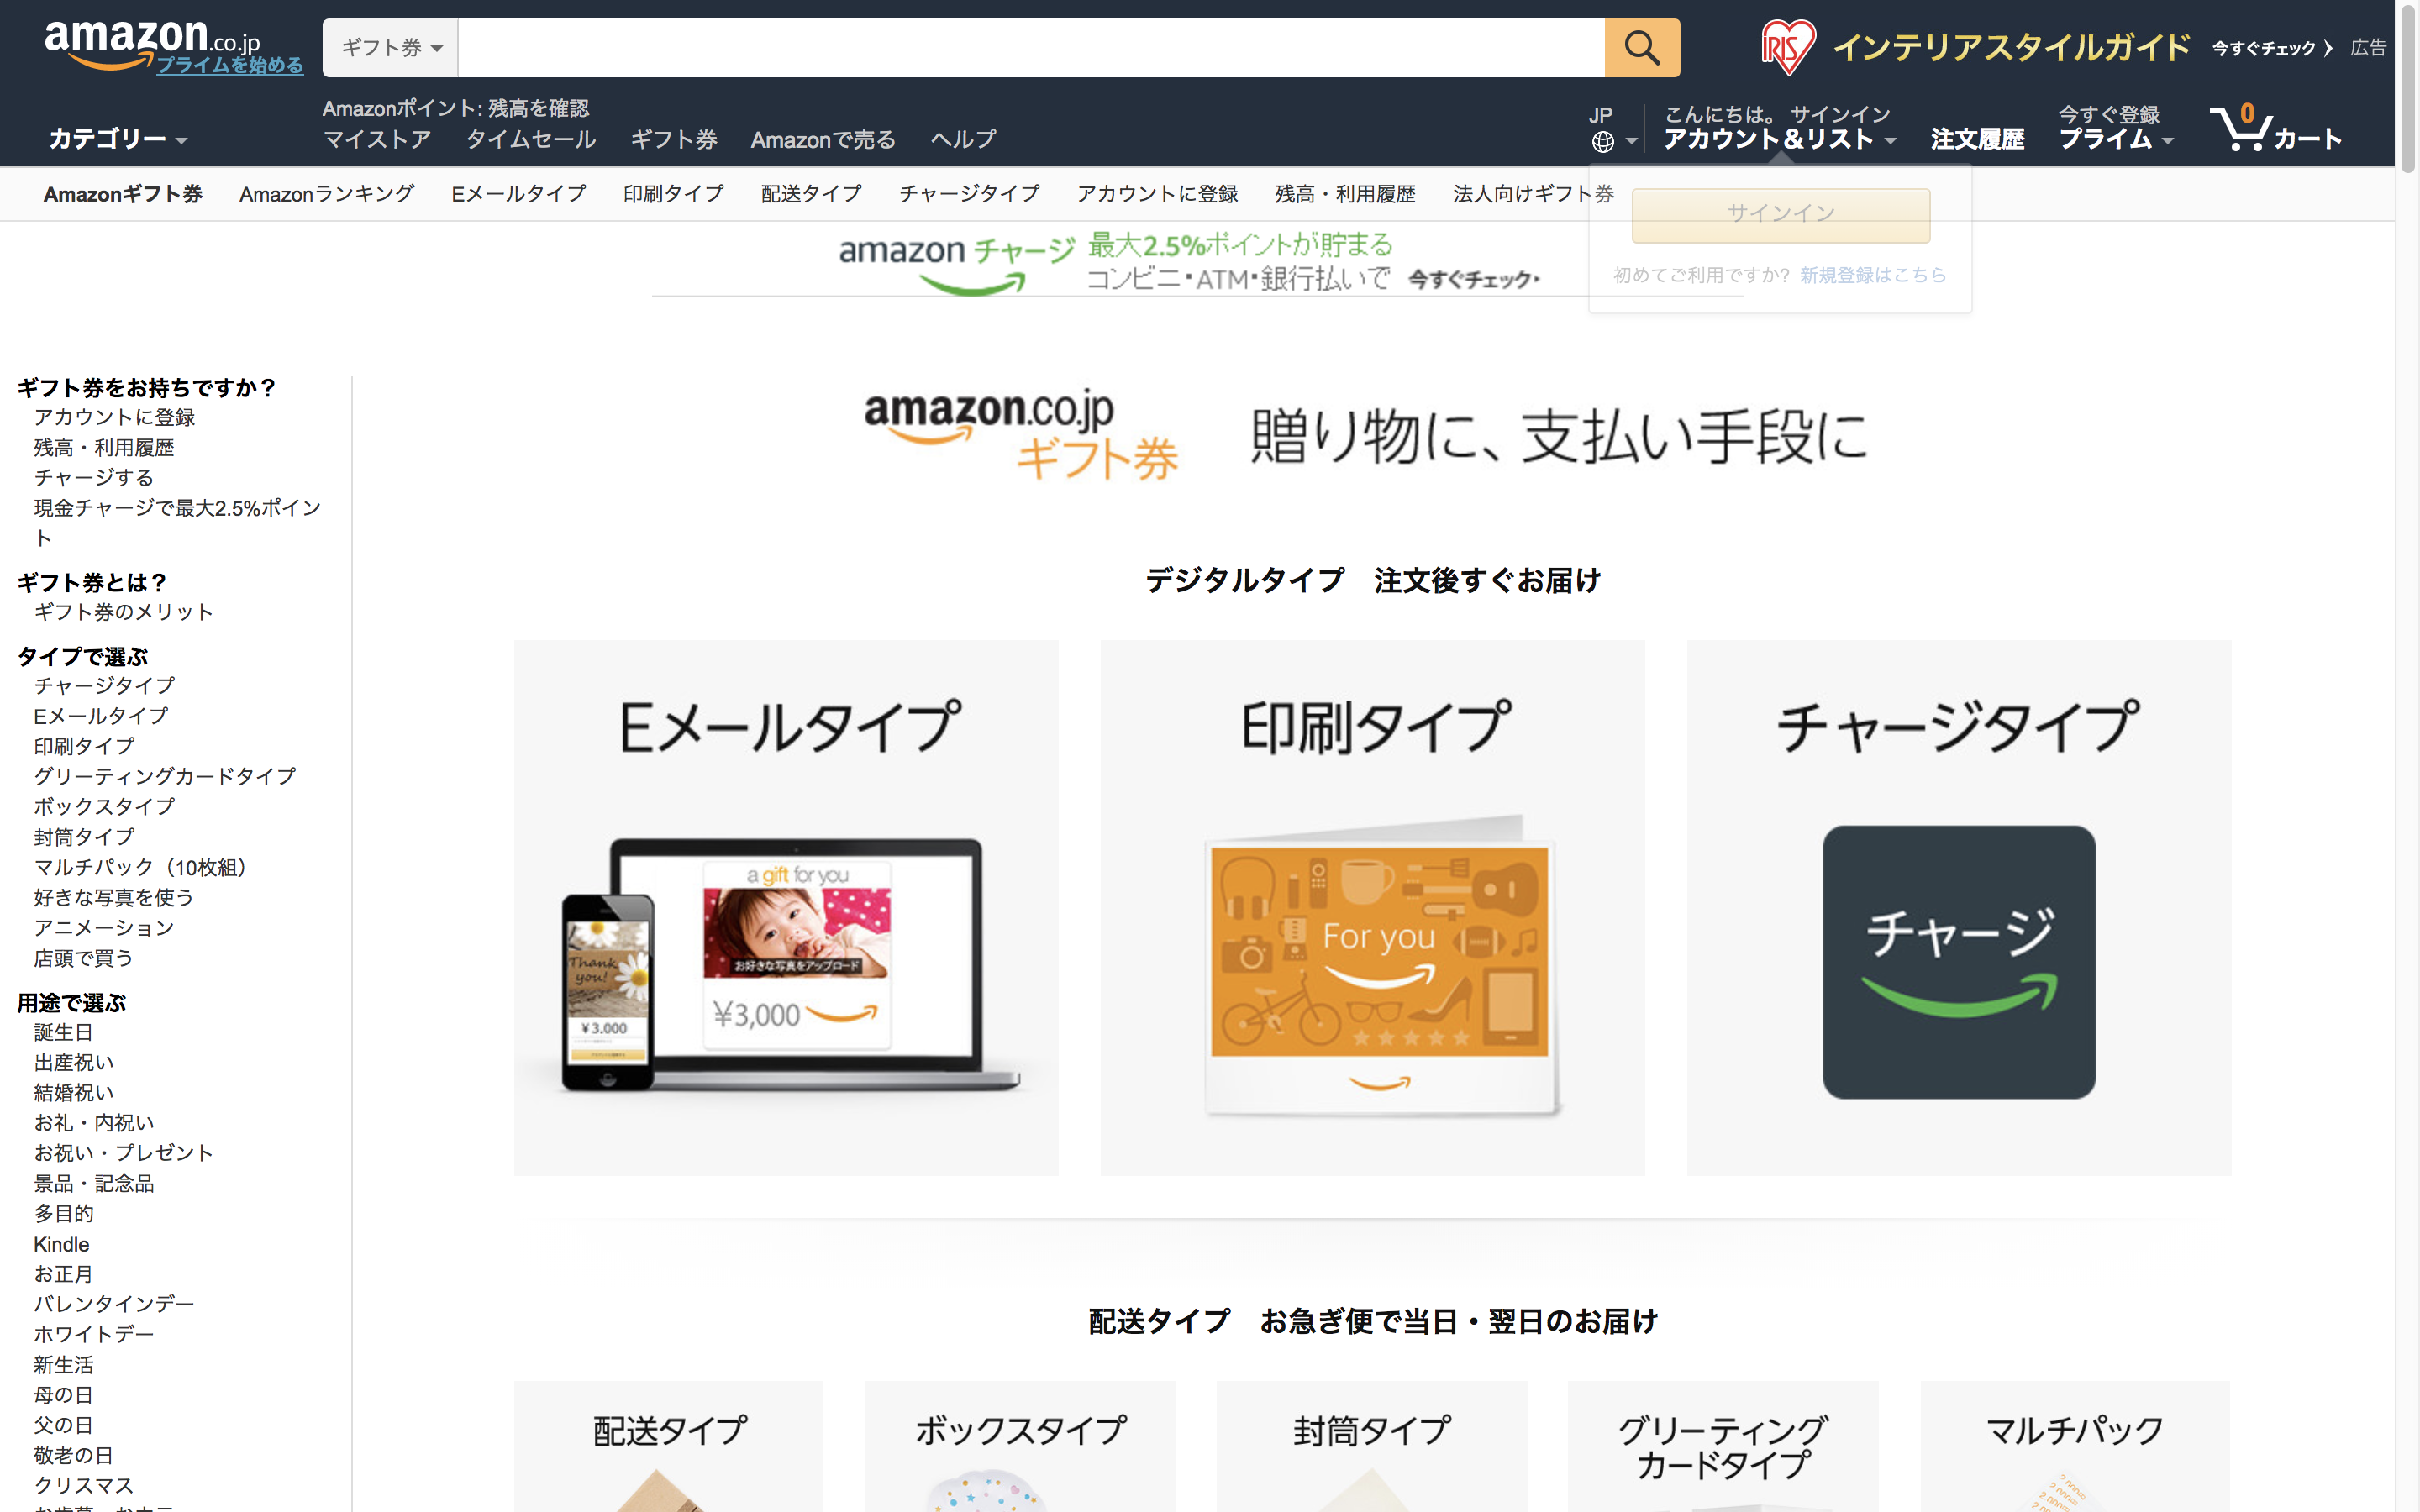The height and width of the screenshot is (1512, 2420).
Task: Click 今すぐチェック in the top ad
Action: pyautogui.click(x=2271, y=48)
